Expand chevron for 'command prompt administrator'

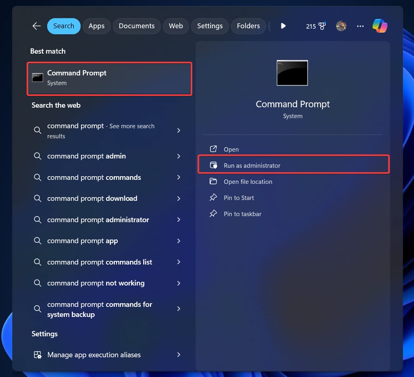(179, 220)
